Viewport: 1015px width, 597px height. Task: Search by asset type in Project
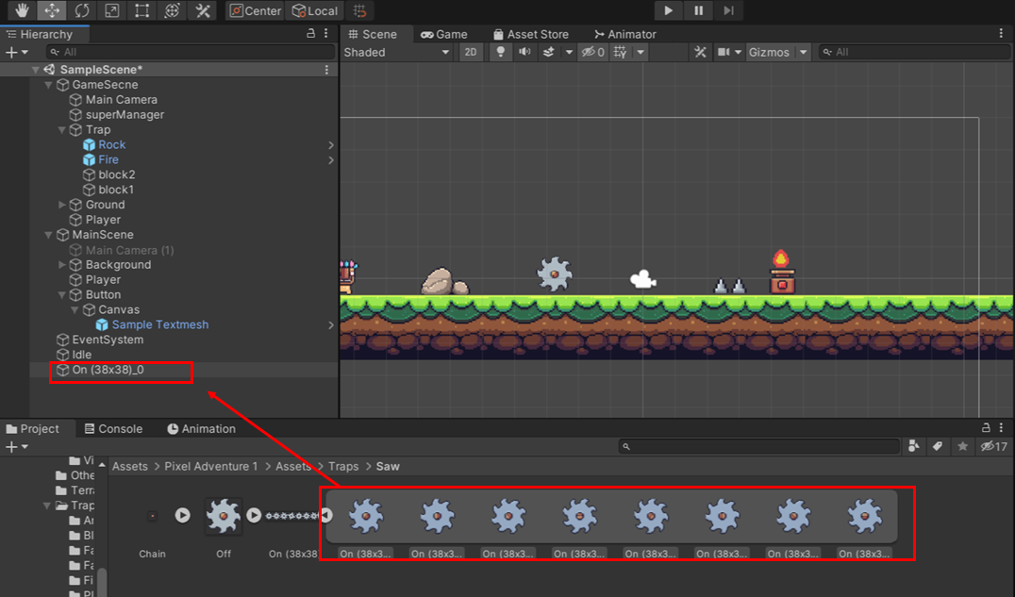coord(913,446)
